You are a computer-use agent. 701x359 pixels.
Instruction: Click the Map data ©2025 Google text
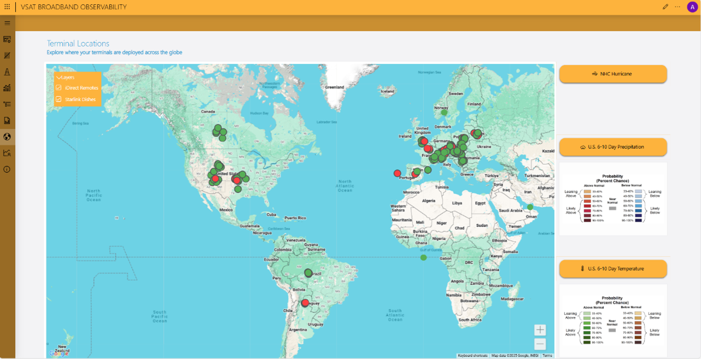515,356
